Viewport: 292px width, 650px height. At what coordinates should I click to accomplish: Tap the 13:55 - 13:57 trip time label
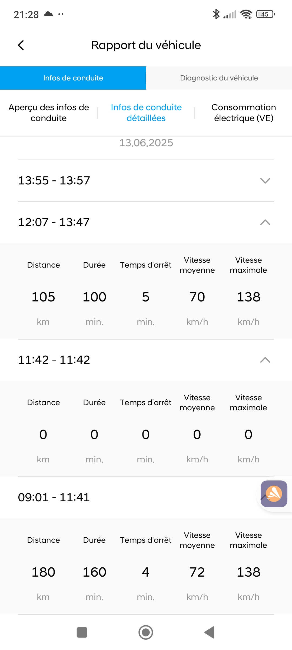pyautogui.click(x=54, y=181)
